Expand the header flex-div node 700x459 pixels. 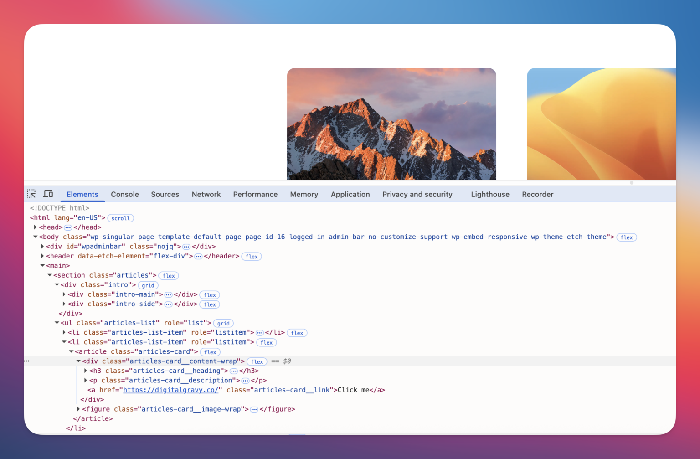[x=42, y=256]
